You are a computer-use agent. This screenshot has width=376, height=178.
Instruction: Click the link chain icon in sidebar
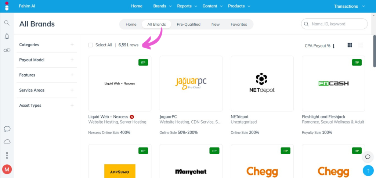tap(7, 50)
